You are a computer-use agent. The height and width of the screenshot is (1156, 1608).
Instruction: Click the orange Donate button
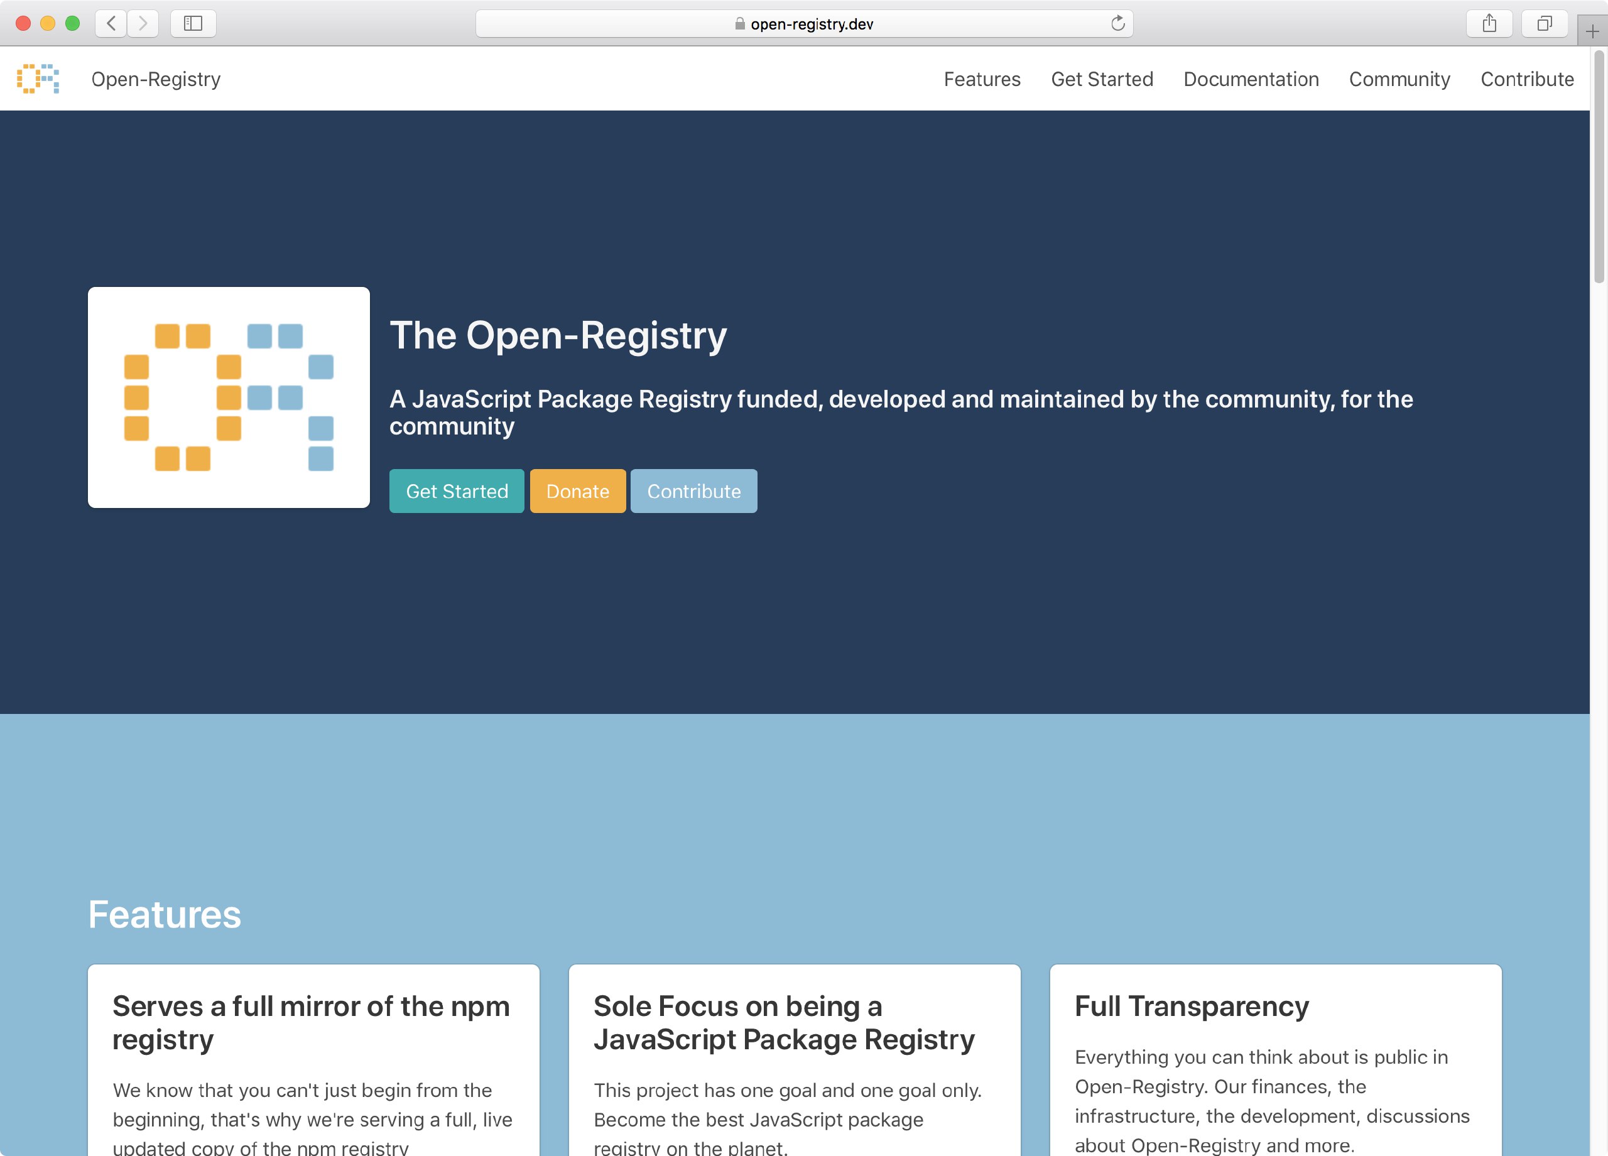[578, 491]
